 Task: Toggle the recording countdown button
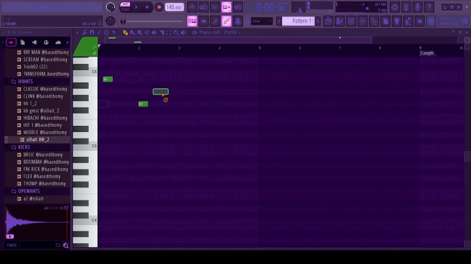pos(215,7)
